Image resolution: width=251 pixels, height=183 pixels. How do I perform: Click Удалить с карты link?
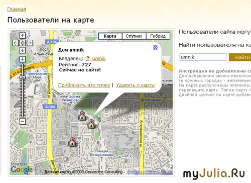point(136,85)
